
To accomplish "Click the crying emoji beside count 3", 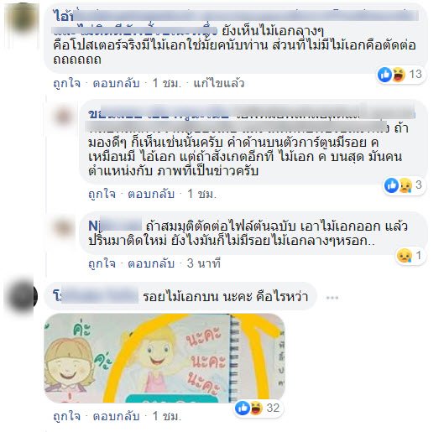I will [x=405, y=185].
